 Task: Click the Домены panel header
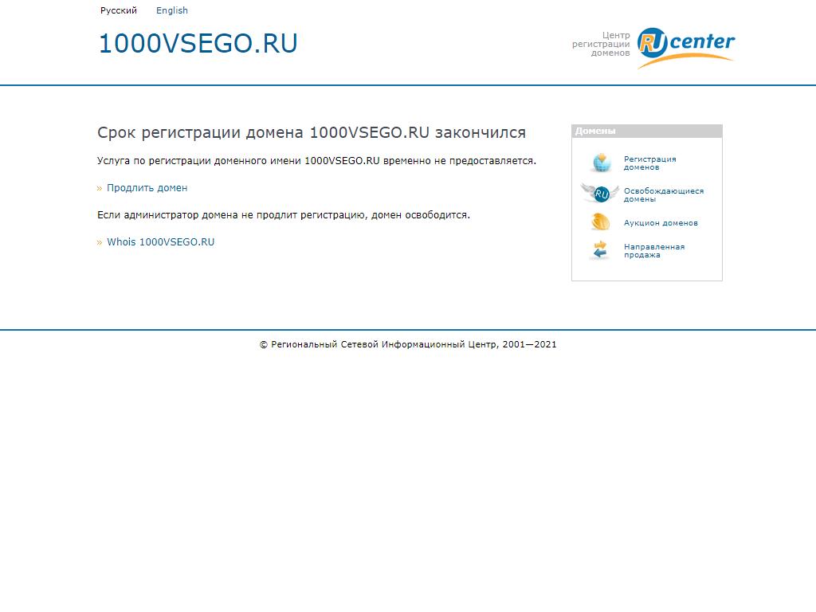click(x=646, y=131)
